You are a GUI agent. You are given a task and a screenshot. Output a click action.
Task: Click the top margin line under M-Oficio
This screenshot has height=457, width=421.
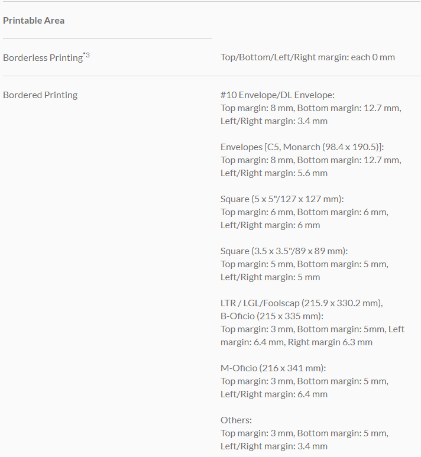(x=304, y=381)
